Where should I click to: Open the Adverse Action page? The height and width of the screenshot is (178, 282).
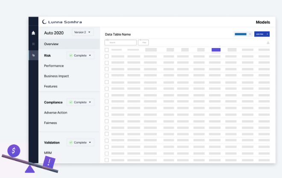coord(56,112)
